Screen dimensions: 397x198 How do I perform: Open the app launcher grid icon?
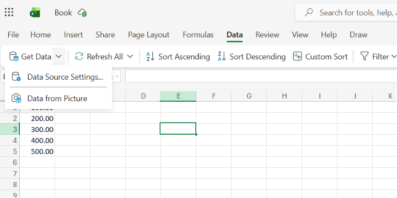click(x=9, y=12)
